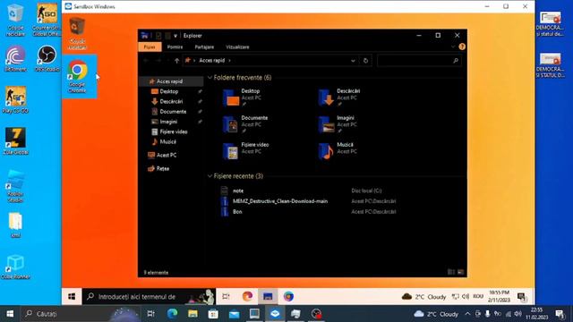This screenshot has width=573, height=322.
Task: Open host Start menu button
Action: click(x=10, y=314)
